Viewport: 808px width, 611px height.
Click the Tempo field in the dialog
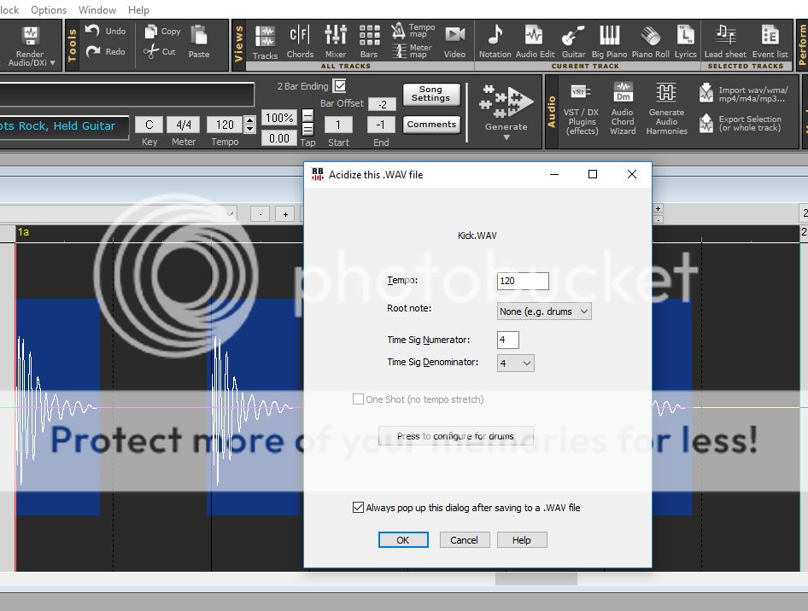(523, 281)
